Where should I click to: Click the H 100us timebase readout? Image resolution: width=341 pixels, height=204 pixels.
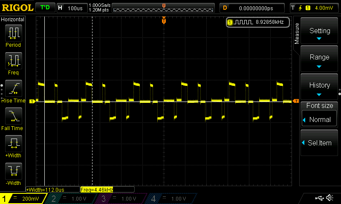pos(72,8)
